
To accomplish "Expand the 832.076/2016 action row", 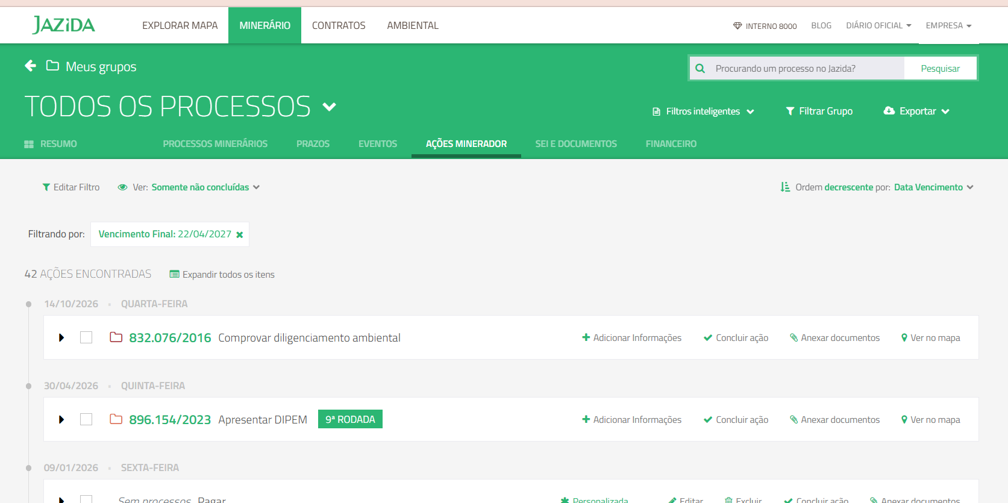I will (61, 338).
